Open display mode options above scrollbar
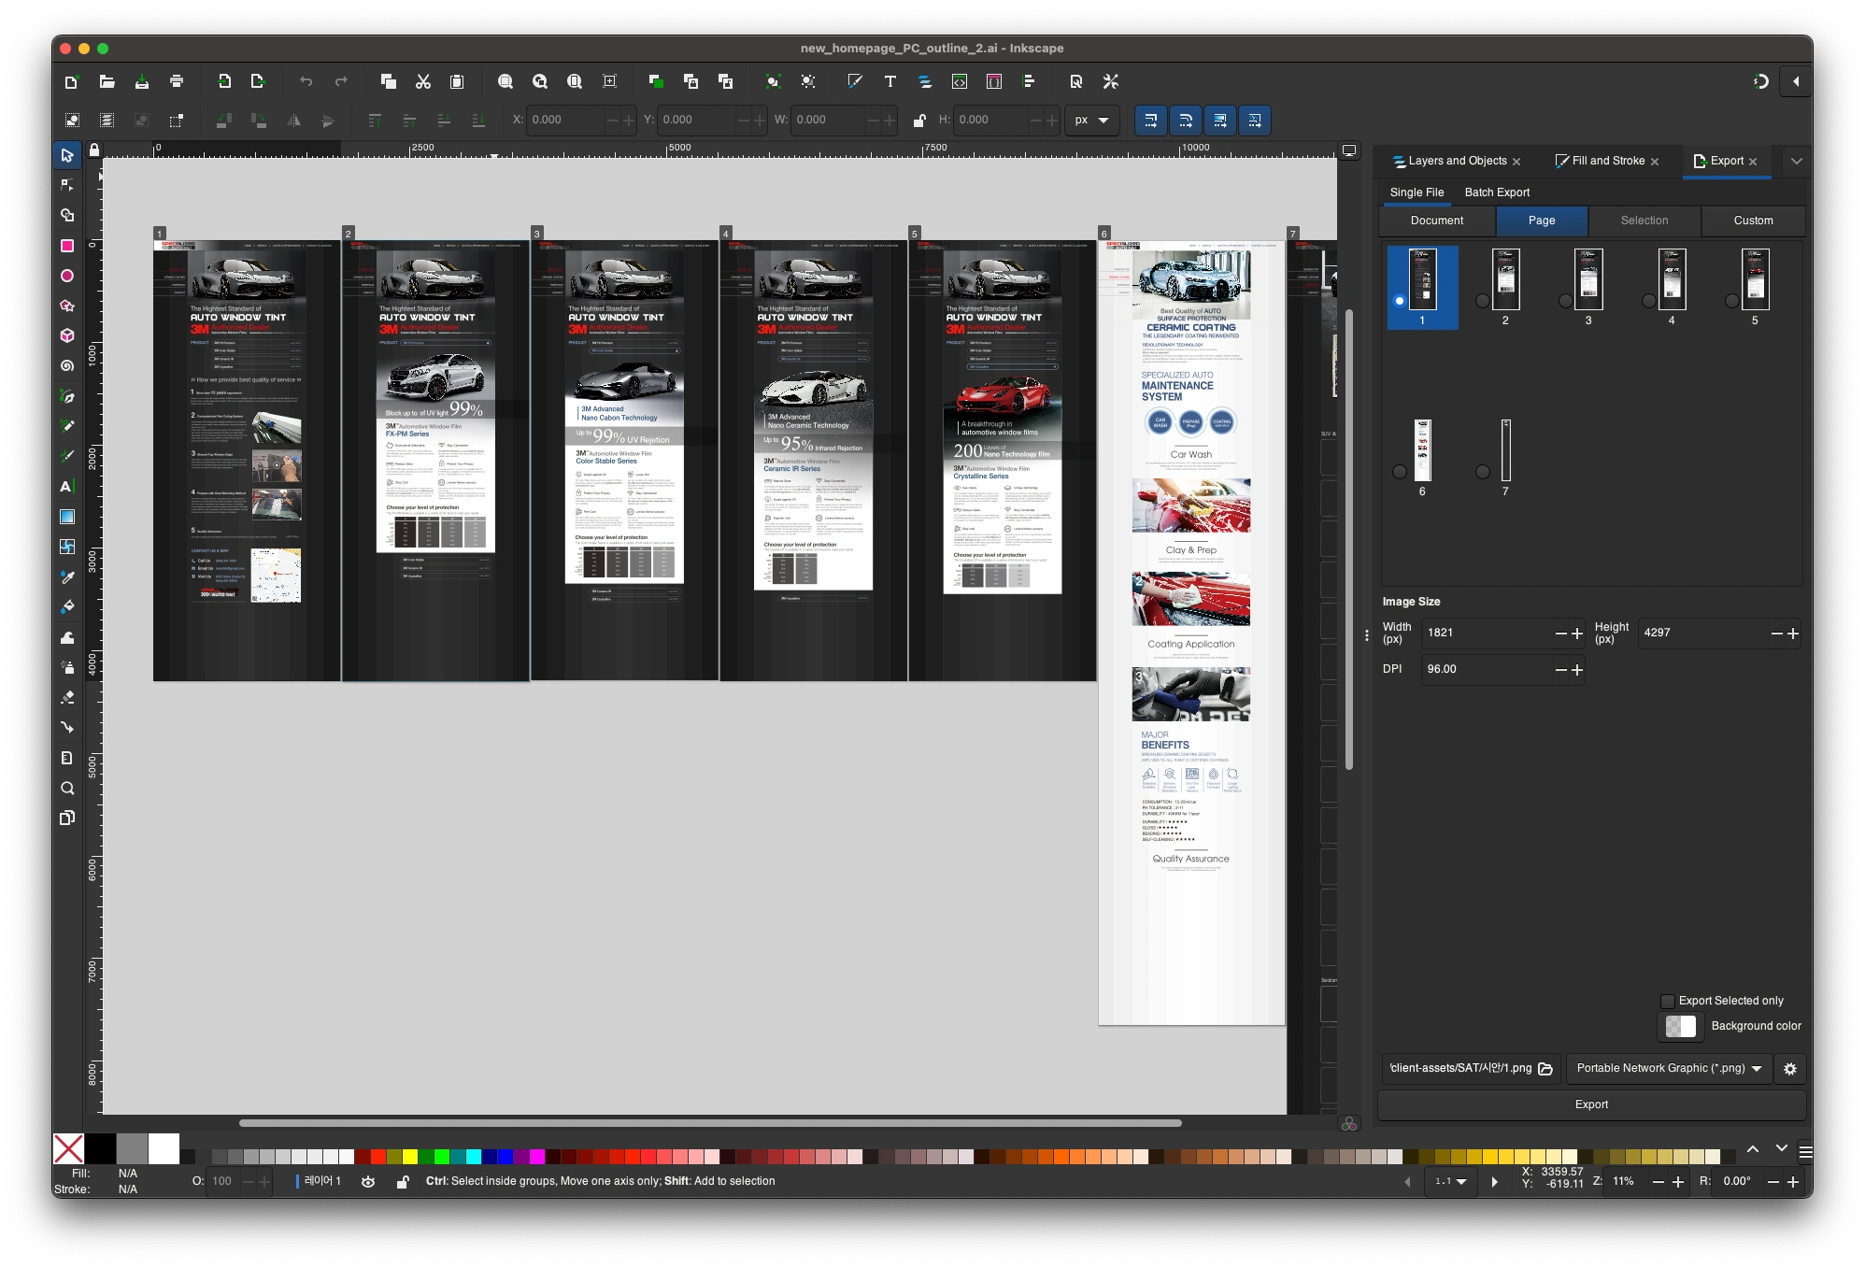 pos(1349,150)
